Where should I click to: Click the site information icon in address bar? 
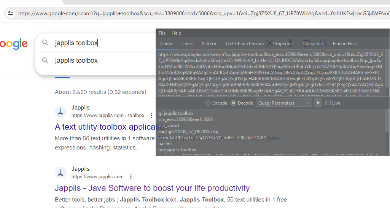click(x=11, y=13)
